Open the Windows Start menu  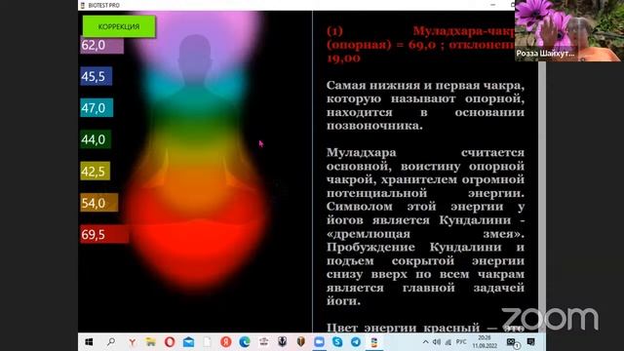pos(89,342)
